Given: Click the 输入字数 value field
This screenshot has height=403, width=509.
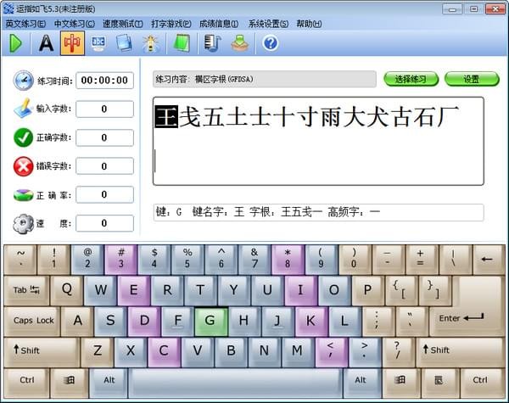Looking at the screenshot, I should (105, 109).
